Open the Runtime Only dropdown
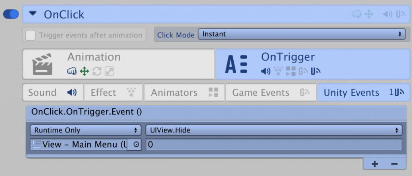412x176 pixels. click(85, 130)
